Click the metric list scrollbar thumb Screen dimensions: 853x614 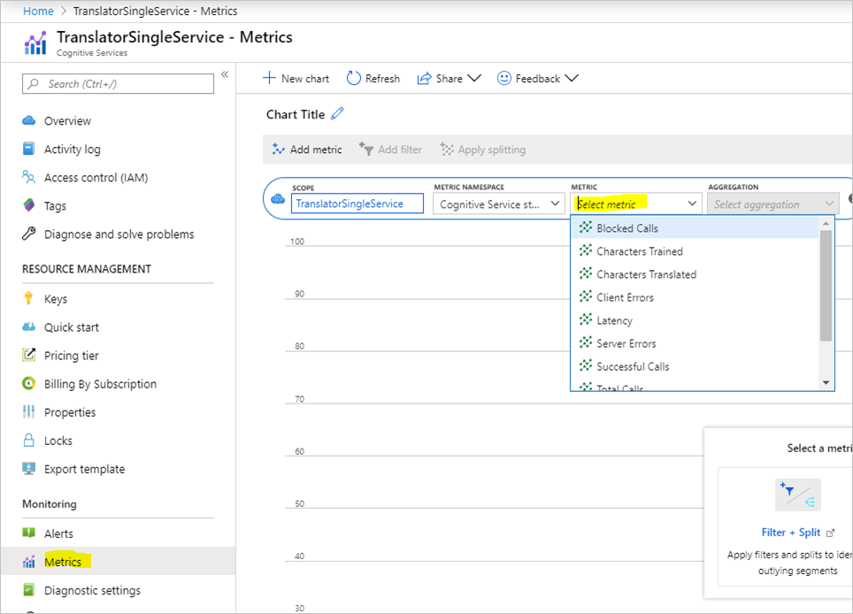point(826,285)
